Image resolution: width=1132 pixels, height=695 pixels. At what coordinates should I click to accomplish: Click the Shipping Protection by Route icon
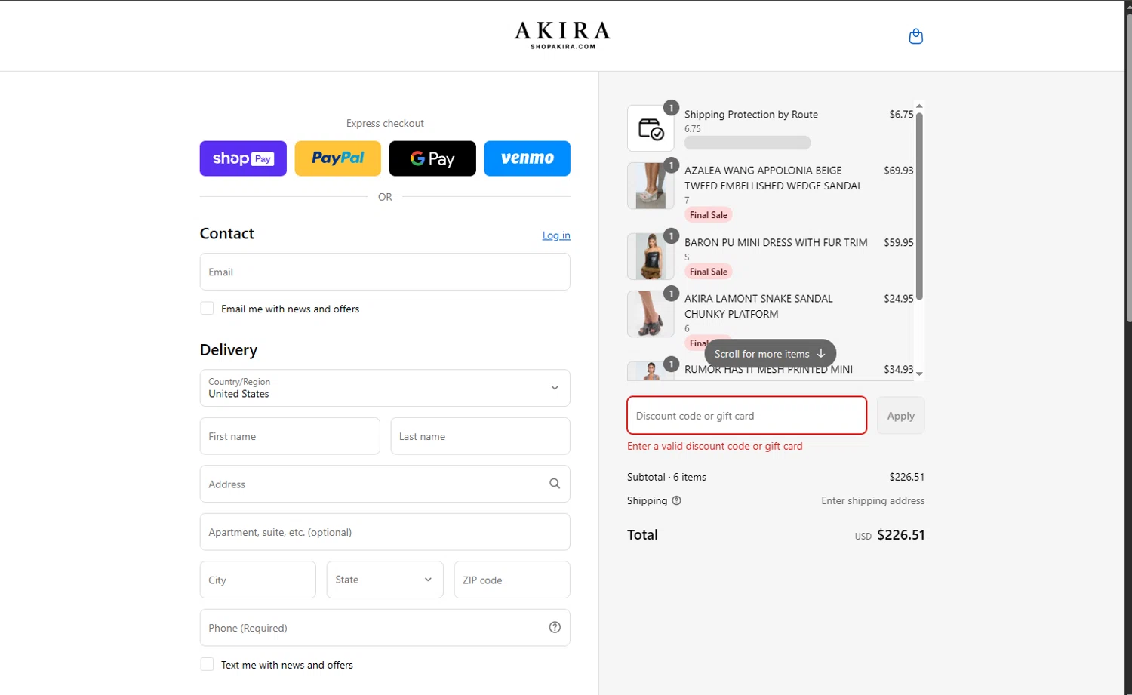click(651, 128)
